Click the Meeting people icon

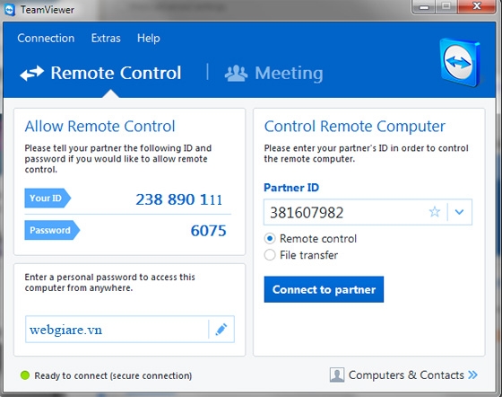[x=236, y=74]
